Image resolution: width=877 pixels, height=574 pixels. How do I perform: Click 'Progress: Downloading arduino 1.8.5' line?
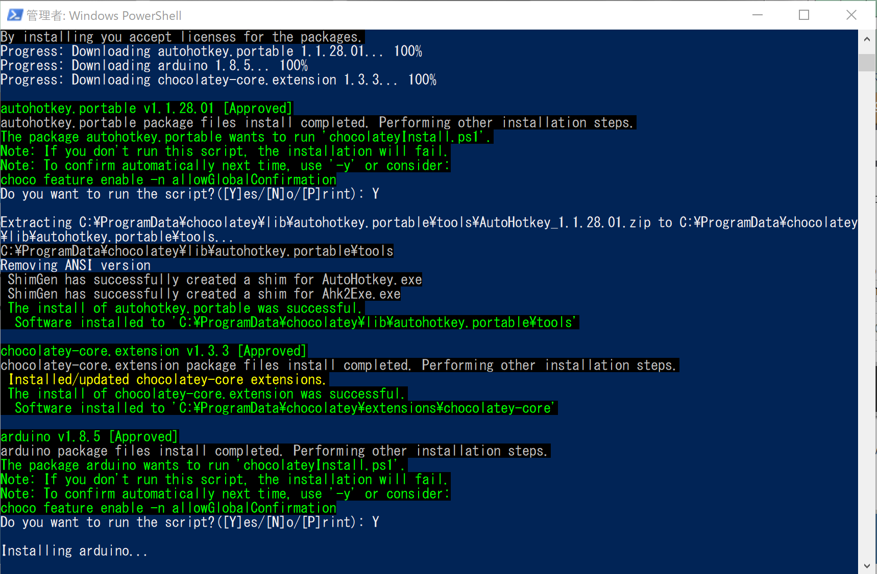[x=154, y=65]
